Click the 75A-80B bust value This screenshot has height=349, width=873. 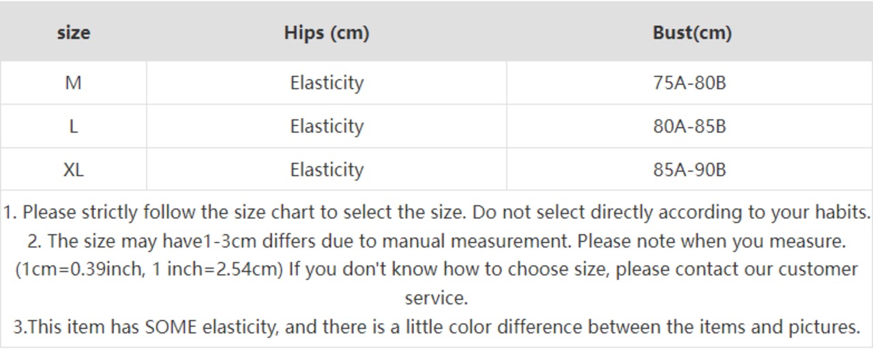click(x=690, y=82)
